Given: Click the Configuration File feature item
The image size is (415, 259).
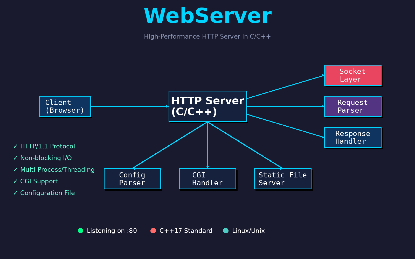Looking at the screenshot, I should pos(44,193).
